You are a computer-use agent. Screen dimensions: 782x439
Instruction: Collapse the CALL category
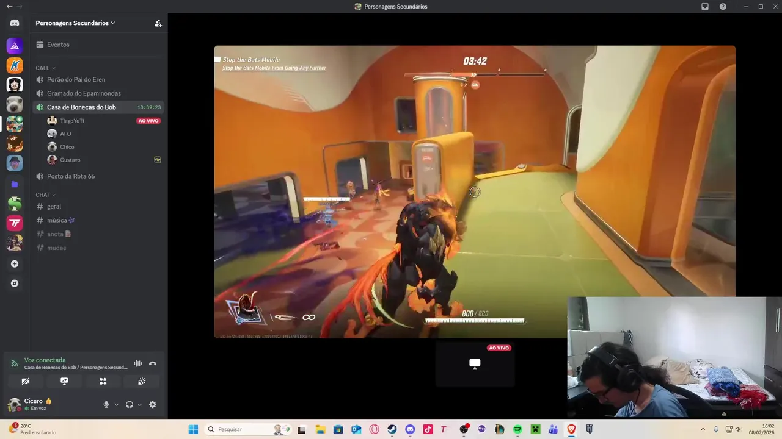[x=46, y=68]
